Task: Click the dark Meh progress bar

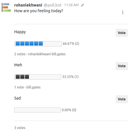Action: pyautogui.click(x=38, y=77)
